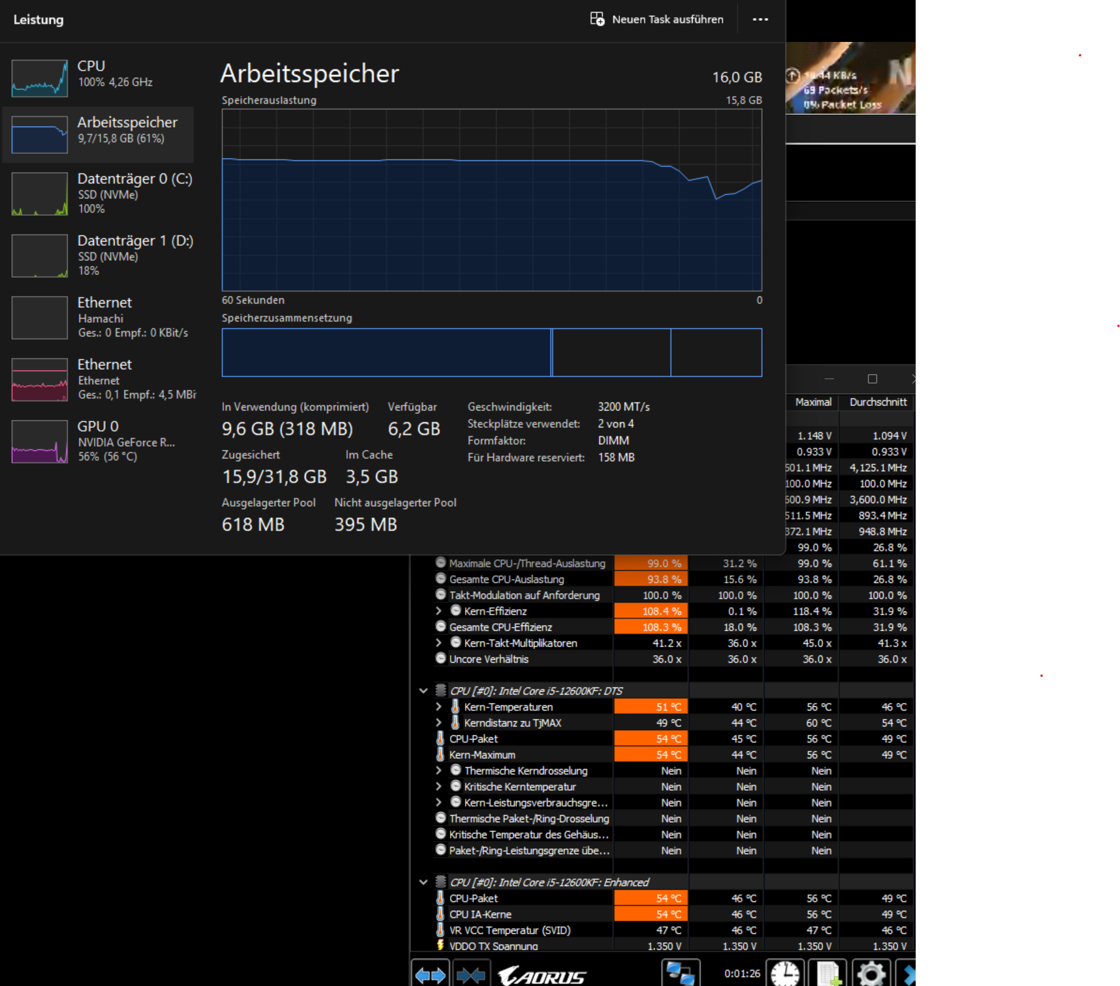Click the thermometer icon beside Kern-Temperaturen
This screenshot has height=986, width=1120.
(x=456, y=707)
